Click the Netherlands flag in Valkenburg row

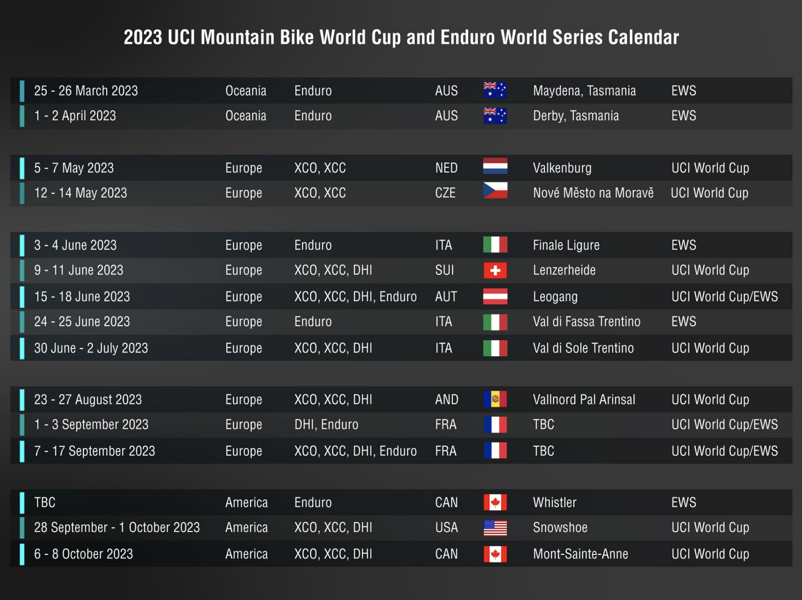[495, 166]
